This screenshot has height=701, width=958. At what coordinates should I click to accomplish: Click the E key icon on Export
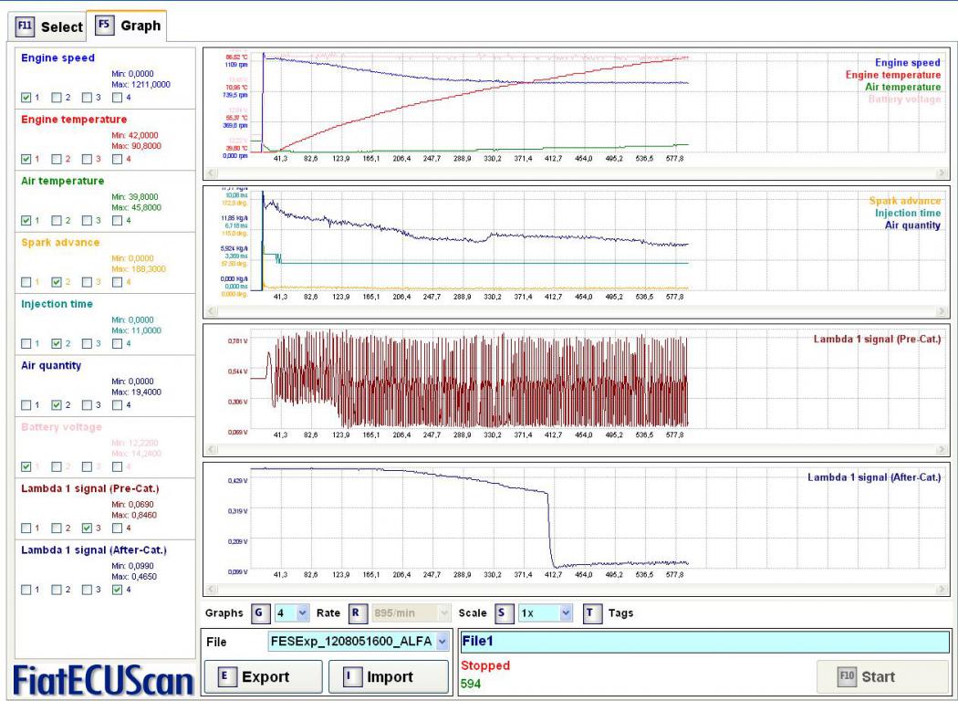pyautogui.click(x=224, y=677)
